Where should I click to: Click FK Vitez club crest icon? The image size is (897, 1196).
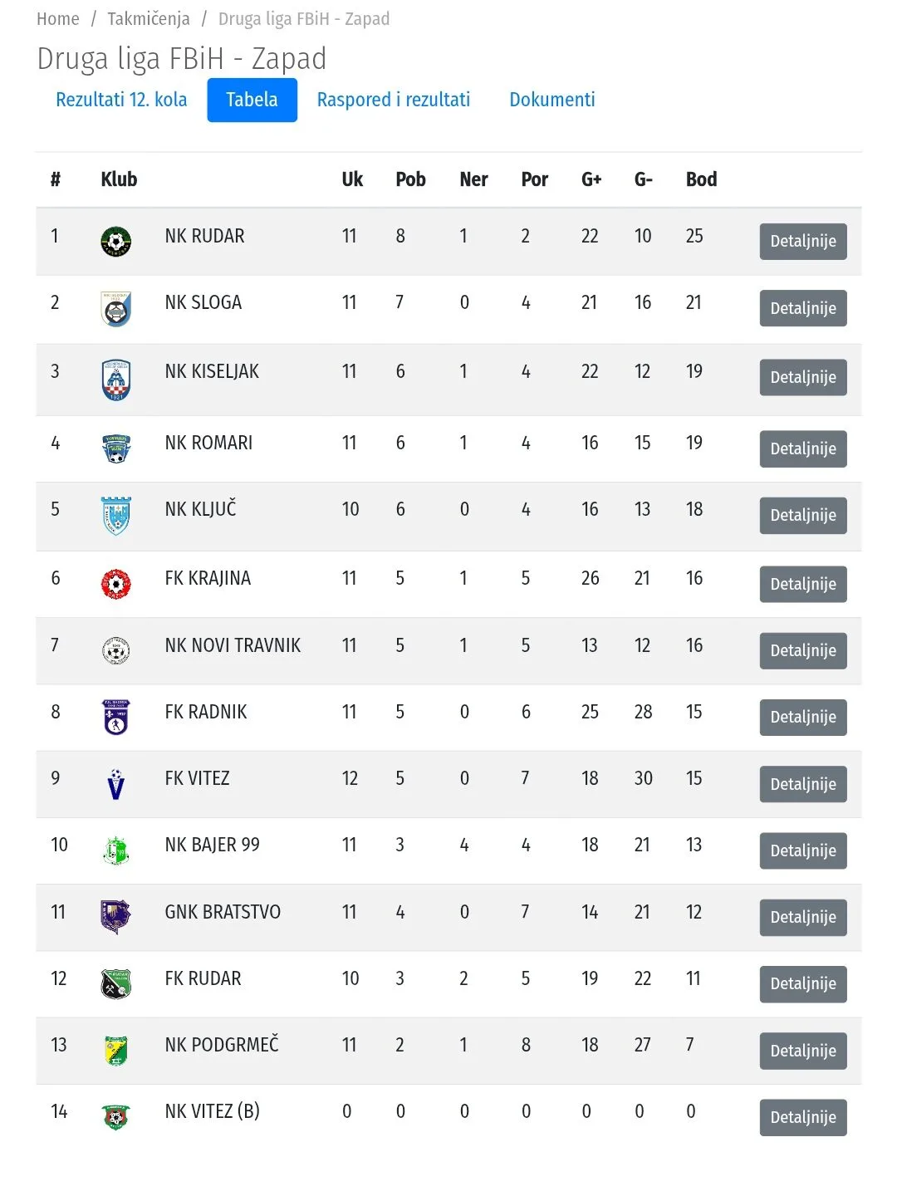[116, 783]
